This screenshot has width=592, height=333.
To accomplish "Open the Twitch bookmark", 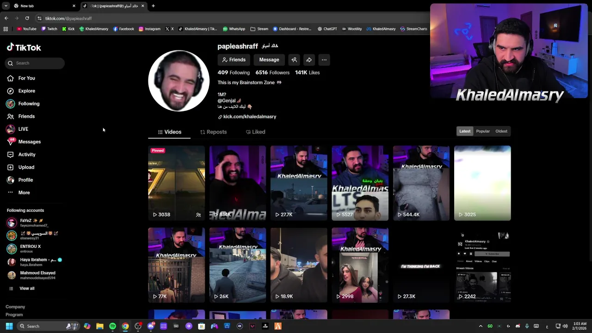I will click(x=49, y=29).
